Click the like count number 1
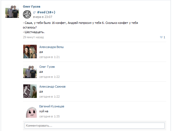The width and height of the screenshot is (177, 131). pyautogui.click(x=164, y=37)
